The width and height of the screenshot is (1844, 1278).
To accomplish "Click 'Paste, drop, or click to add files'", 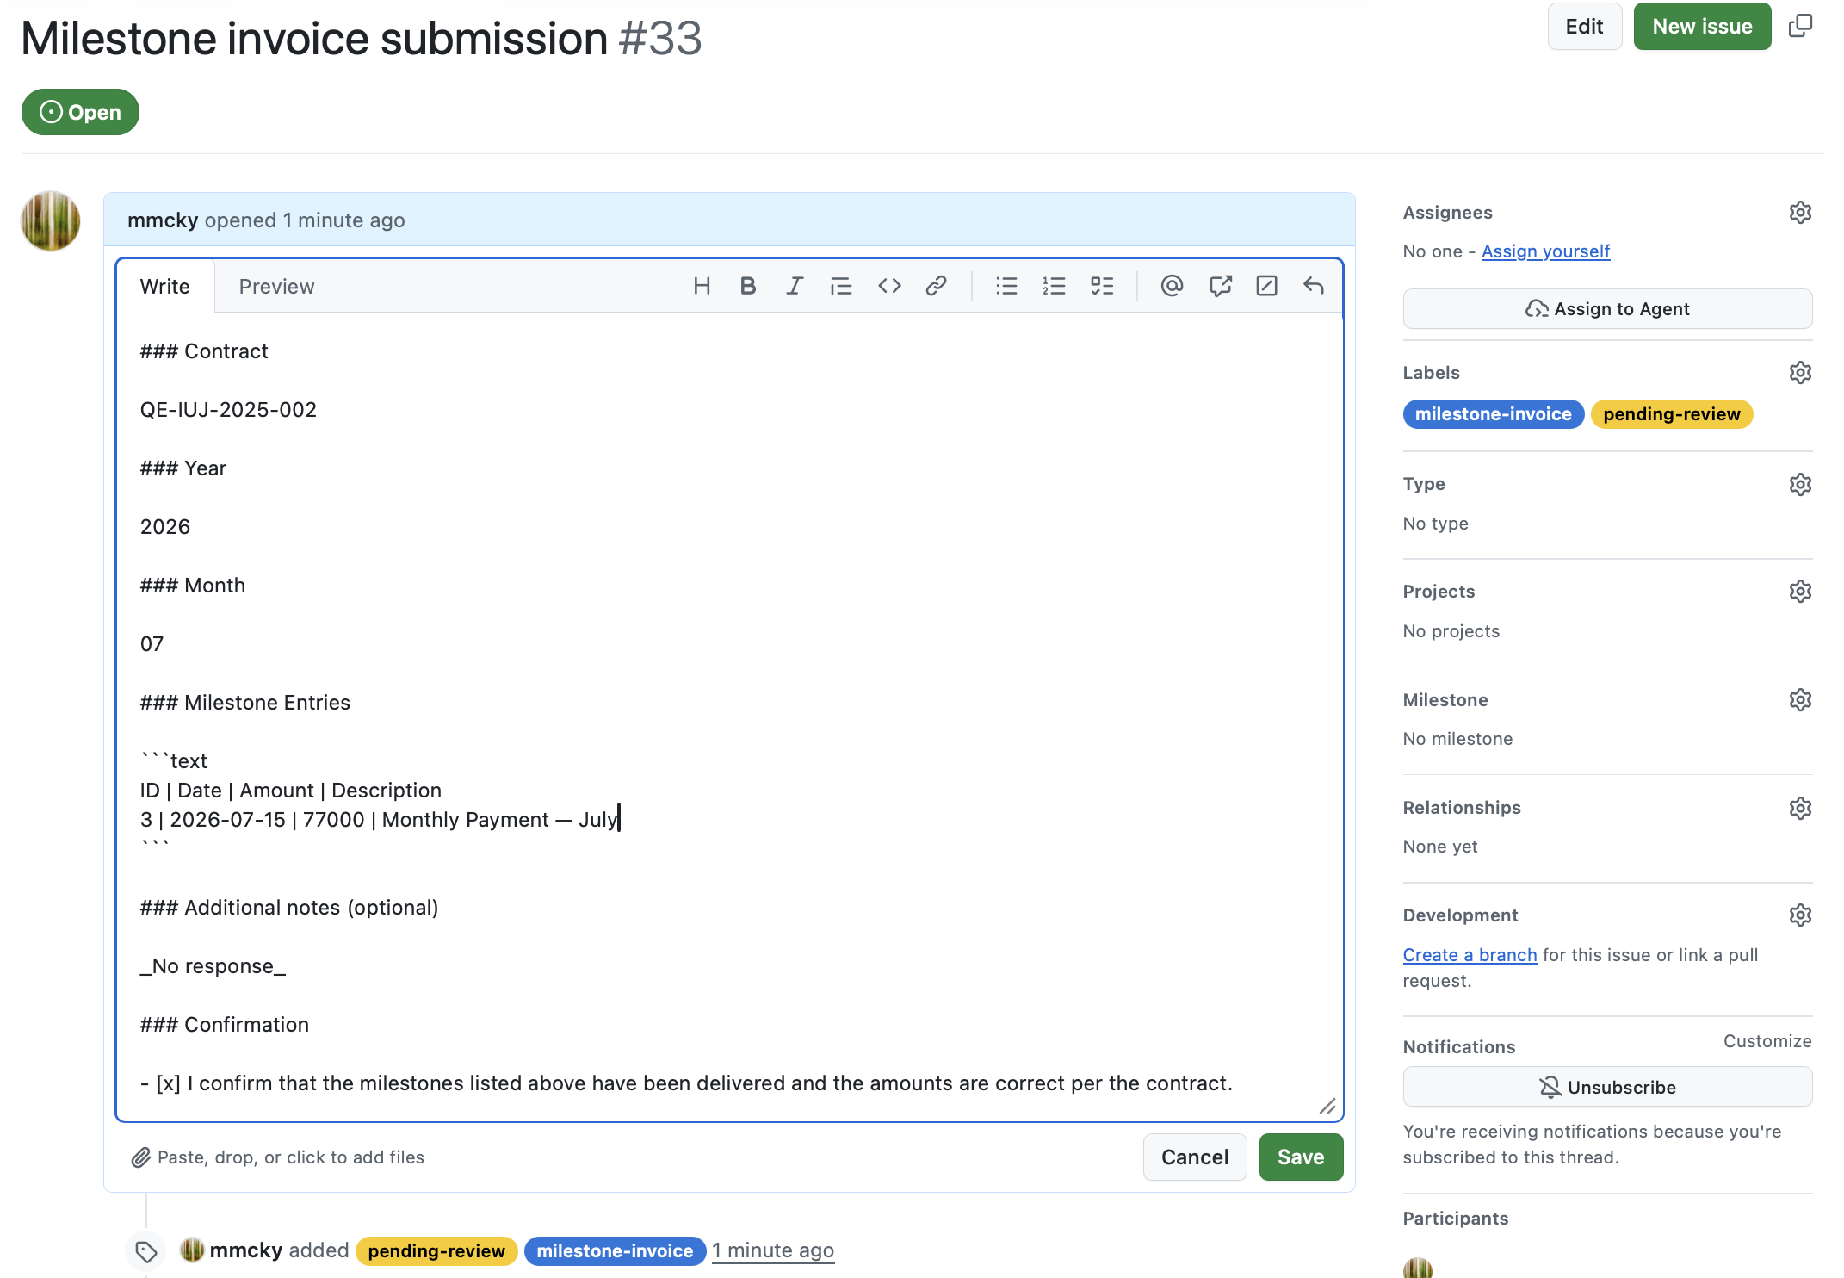I will [291, 1157].
